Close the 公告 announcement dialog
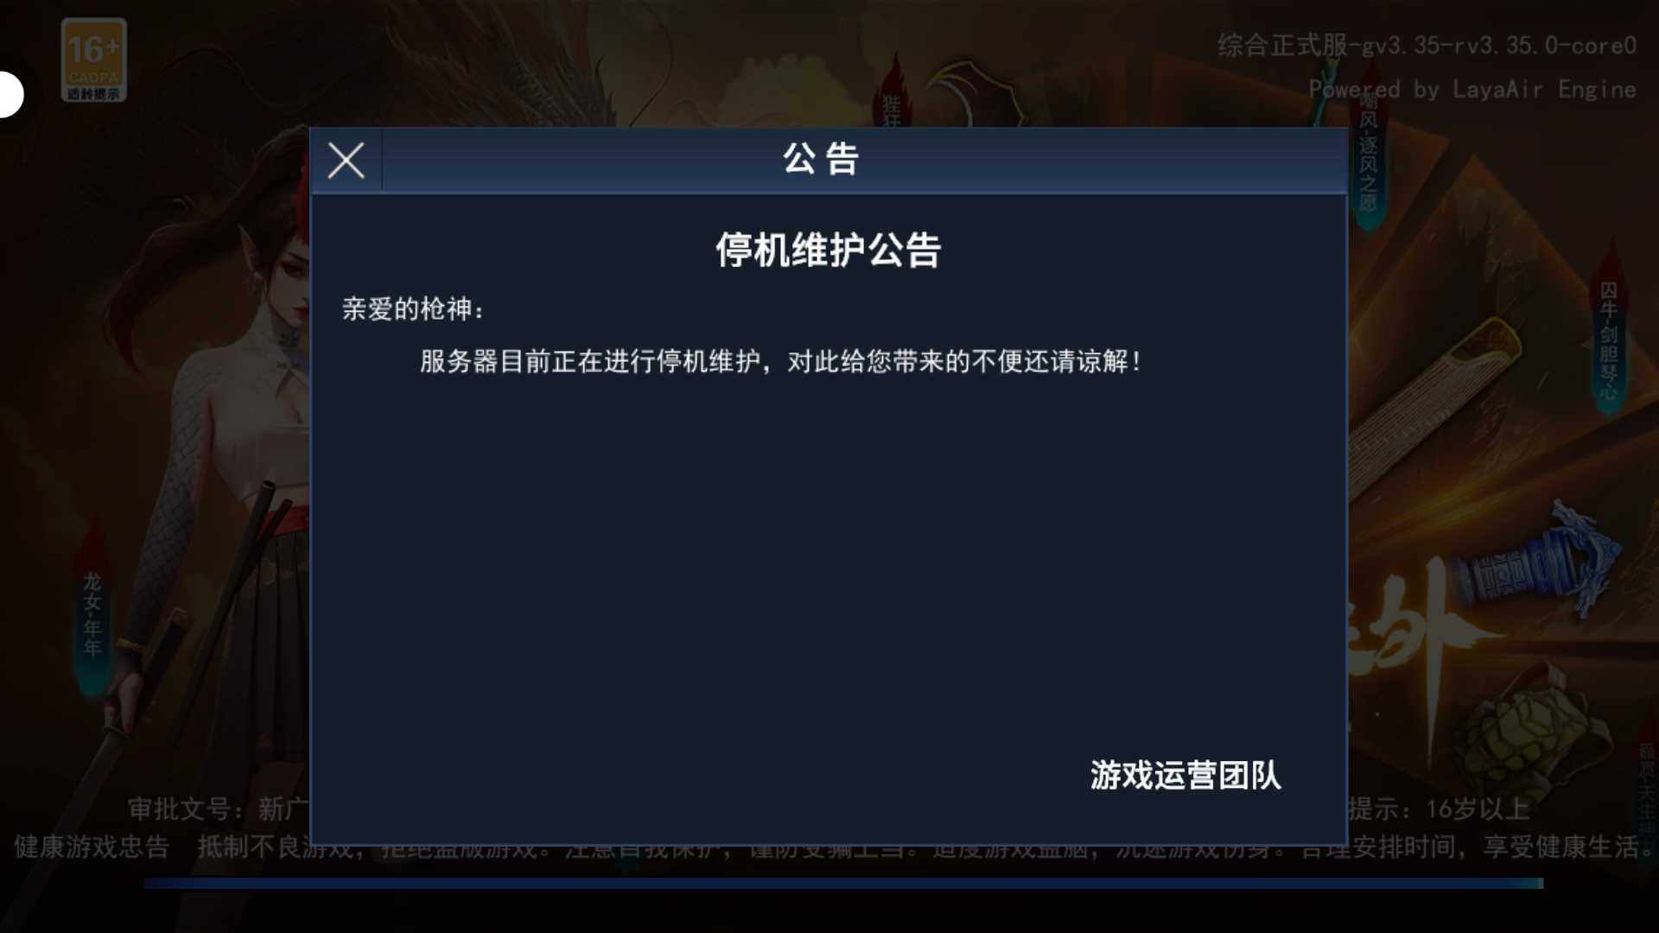 tap(346, 161)
